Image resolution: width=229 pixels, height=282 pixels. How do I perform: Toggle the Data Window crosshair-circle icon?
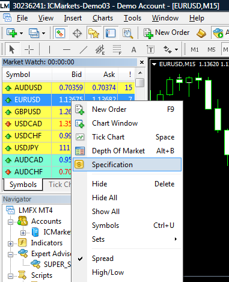click(x=77, y=33)
